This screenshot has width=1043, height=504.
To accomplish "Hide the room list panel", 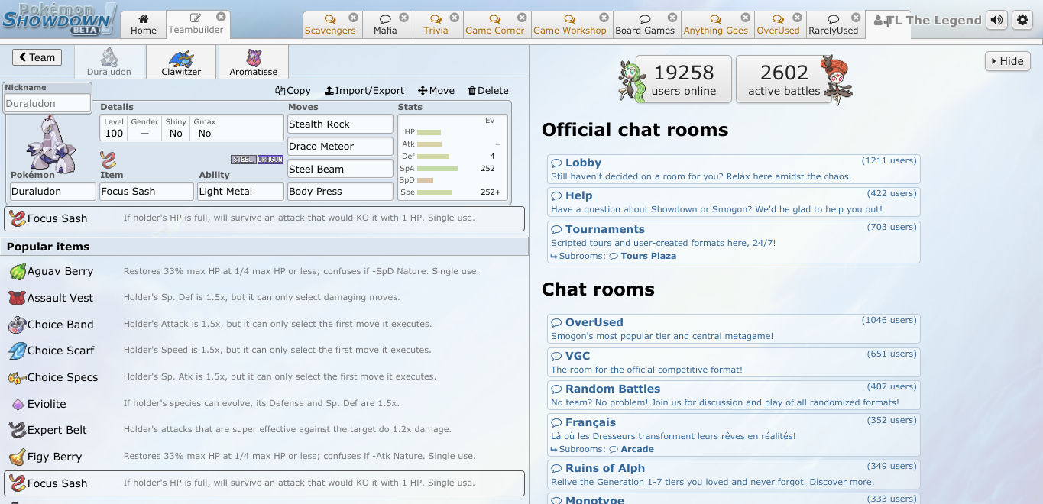I will [1008, 61].
